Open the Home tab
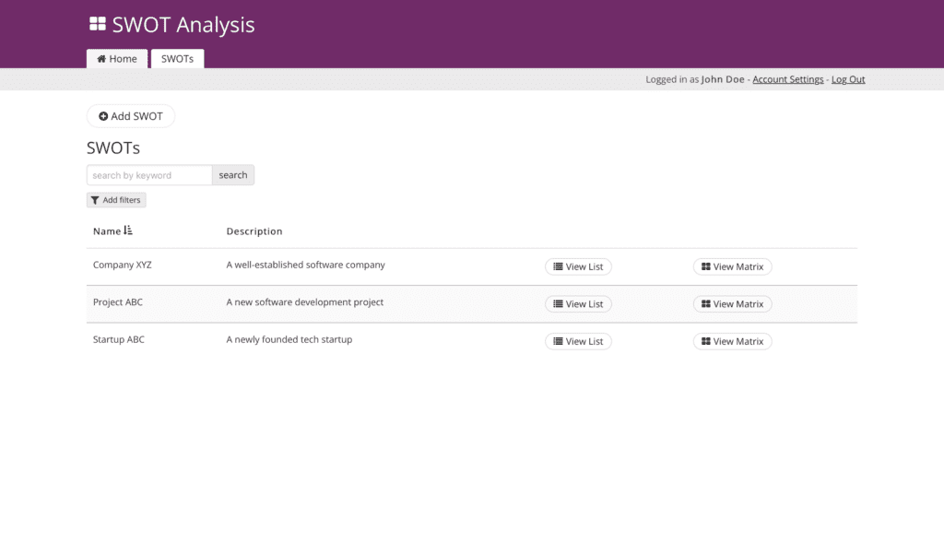 pyautogui.click(x=117, y=59)
